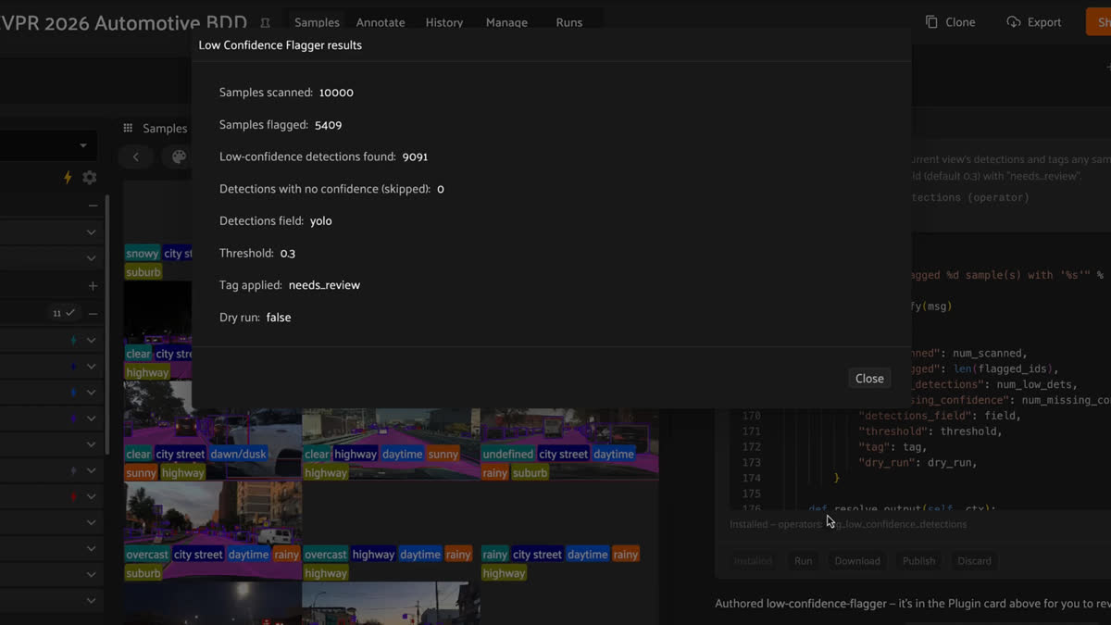This screenshot has height=625, width=1111.
Task: Click the Publish button in plugin card
Action: 918,561
